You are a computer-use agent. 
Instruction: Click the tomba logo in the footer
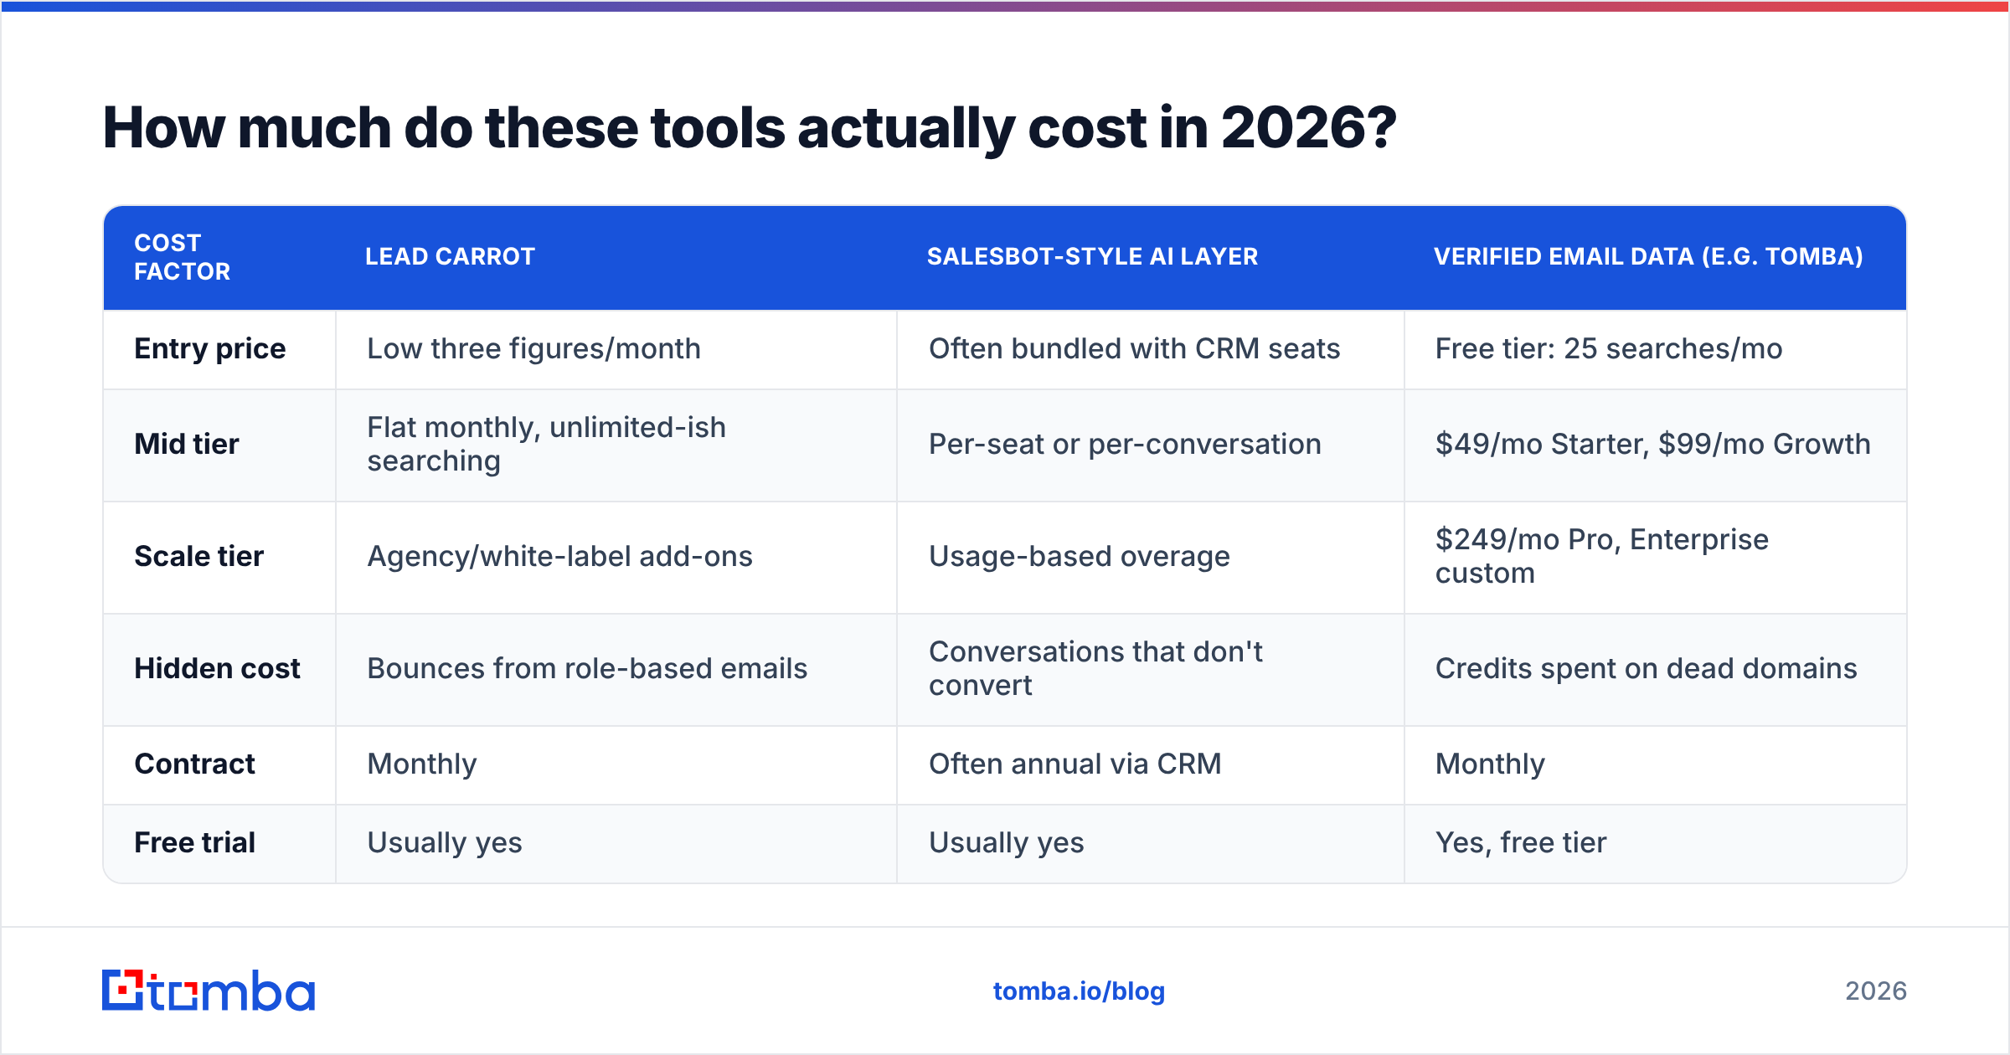pyautogui.click(x=209, y=991)
